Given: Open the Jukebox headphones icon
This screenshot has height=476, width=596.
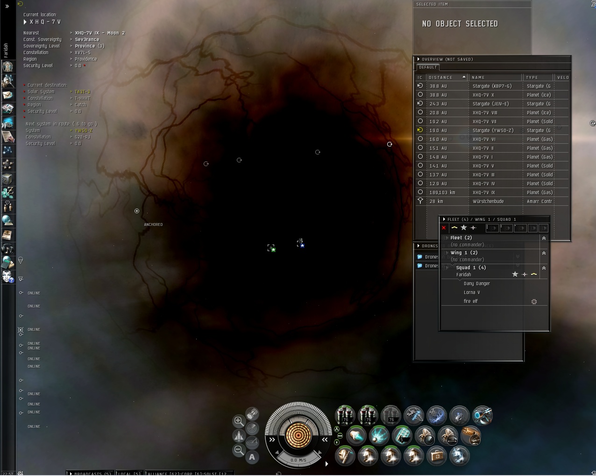Looking at the screenshot, I should [x=7, y=249].
